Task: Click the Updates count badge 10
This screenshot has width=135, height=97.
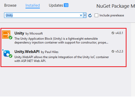Action: click(x=66, y=5)
